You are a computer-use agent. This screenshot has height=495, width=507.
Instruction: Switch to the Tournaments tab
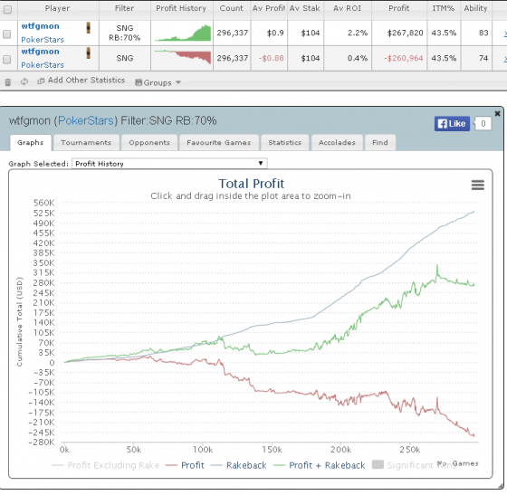[x=86, y=142]
